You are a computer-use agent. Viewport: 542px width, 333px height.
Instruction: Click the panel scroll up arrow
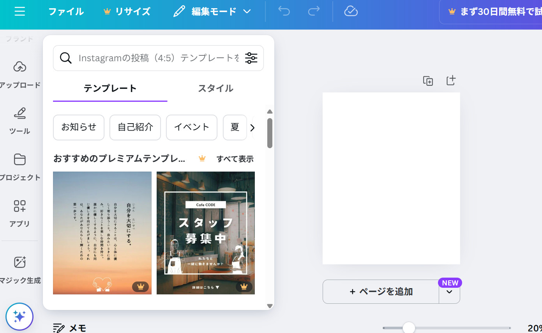pos(270,112)
